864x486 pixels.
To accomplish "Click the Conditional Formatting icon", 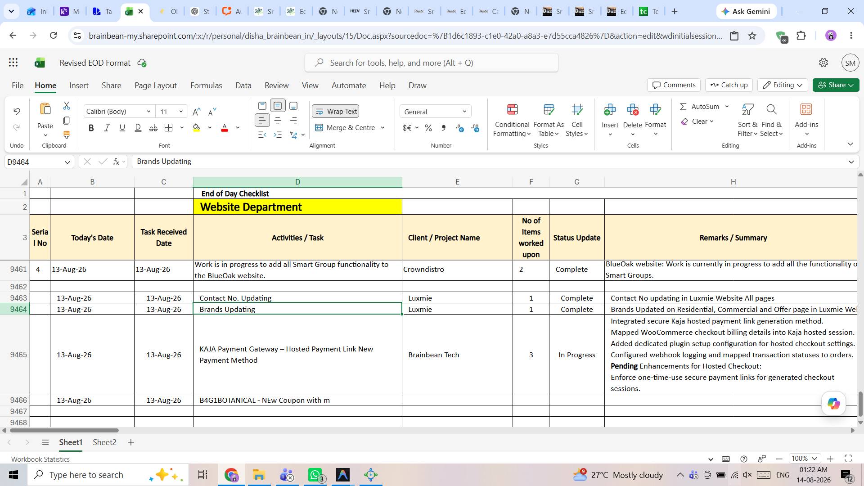I will coord(512,109).
